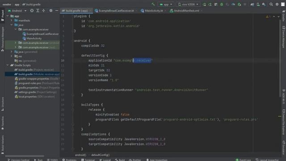Click the Apply Changes and Restart Activity icon
286x161 pixels.
click(x=210, y=4)
